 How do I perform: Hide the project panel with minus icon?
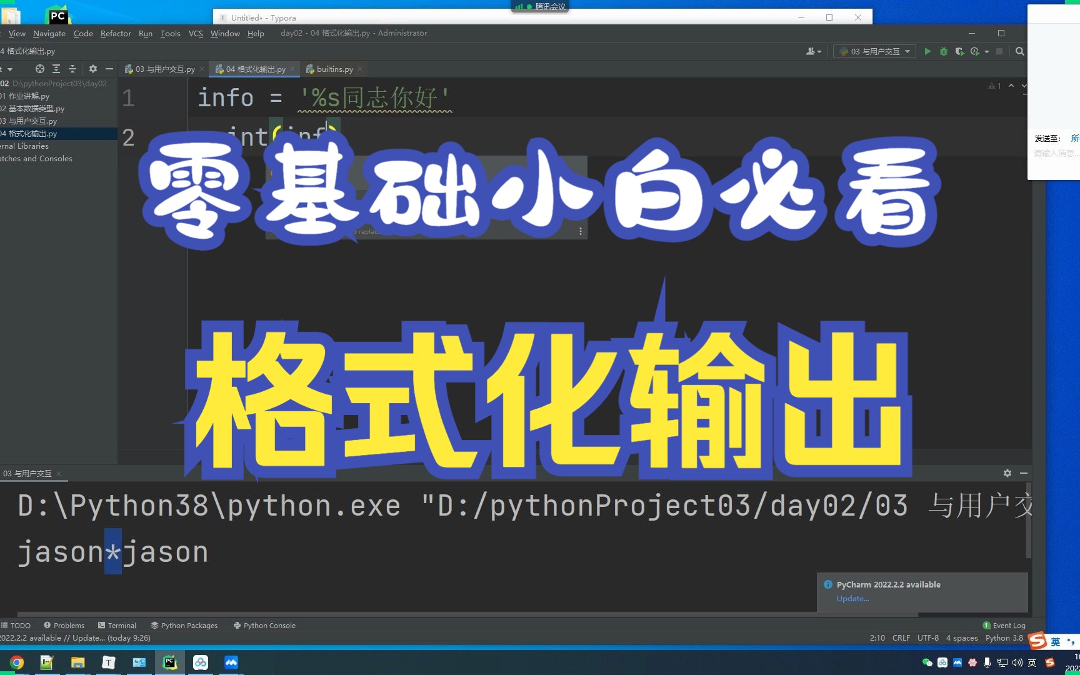coord(109,69)
